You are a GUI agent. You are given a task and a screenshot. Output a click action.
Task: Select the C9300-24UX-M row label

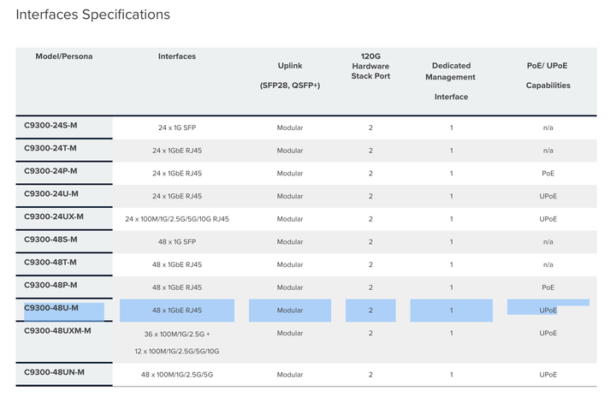click(53, 216)
